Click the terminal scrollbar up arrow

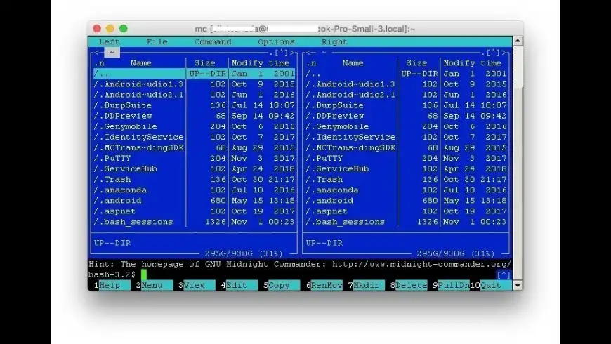click(x=518, y=41)
